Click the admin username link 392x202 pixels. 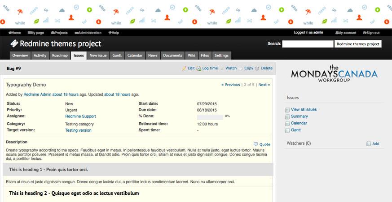pyautogui.click(x=318, y=32)
